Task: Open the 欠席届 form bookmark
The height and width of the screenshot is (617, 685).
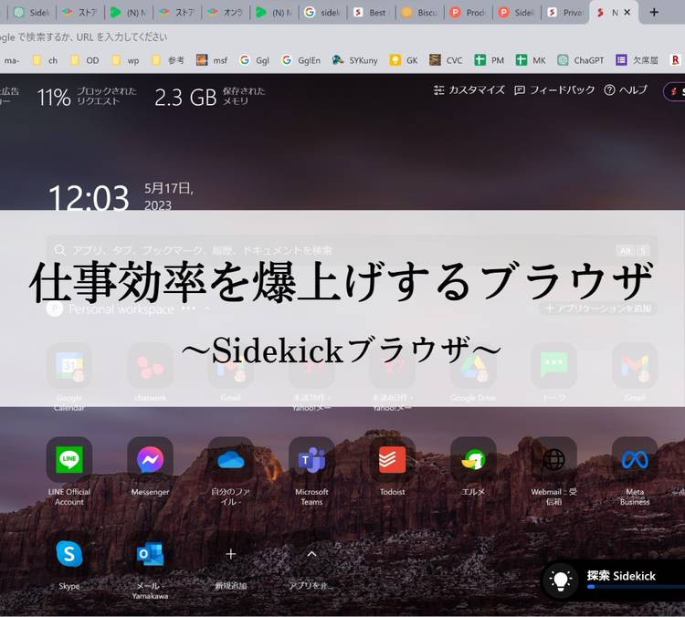Action: 637,60
